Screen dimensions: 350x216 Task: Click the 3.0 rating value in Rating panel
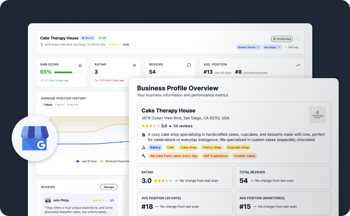click(x=146, y=181)
